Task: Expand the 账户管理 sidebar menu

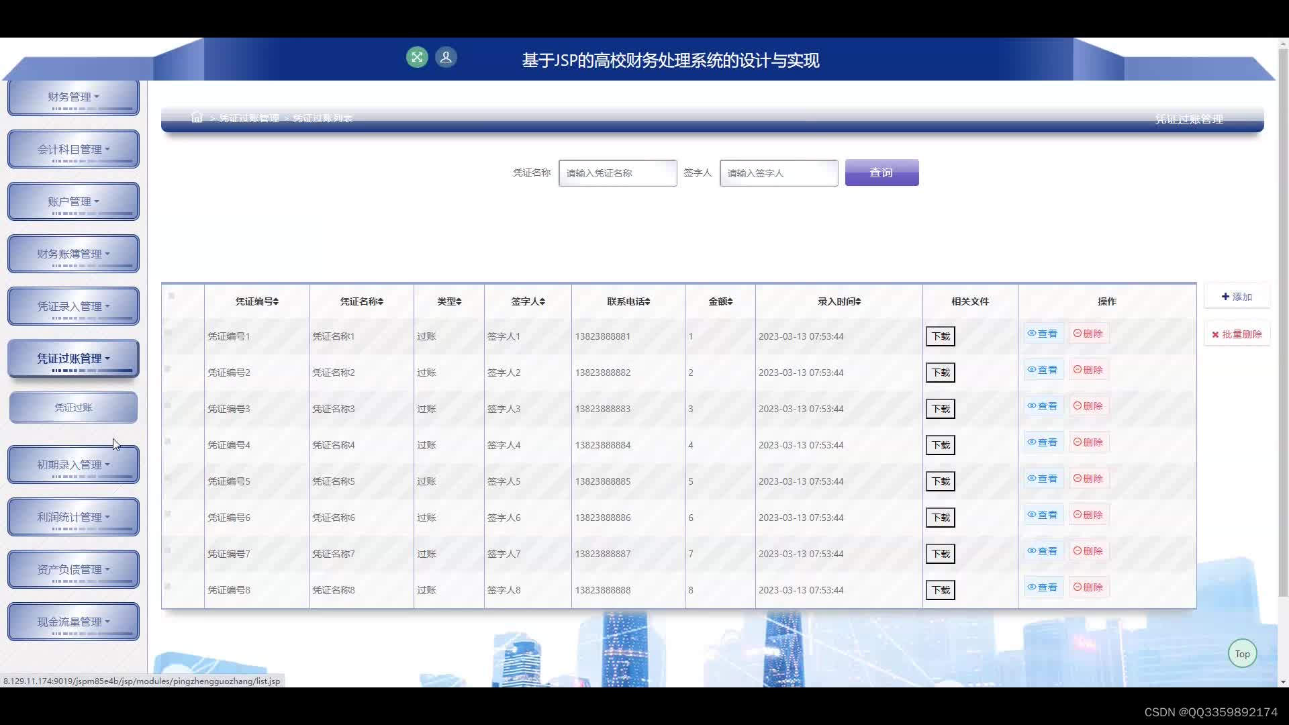Action: coord(73,201)
